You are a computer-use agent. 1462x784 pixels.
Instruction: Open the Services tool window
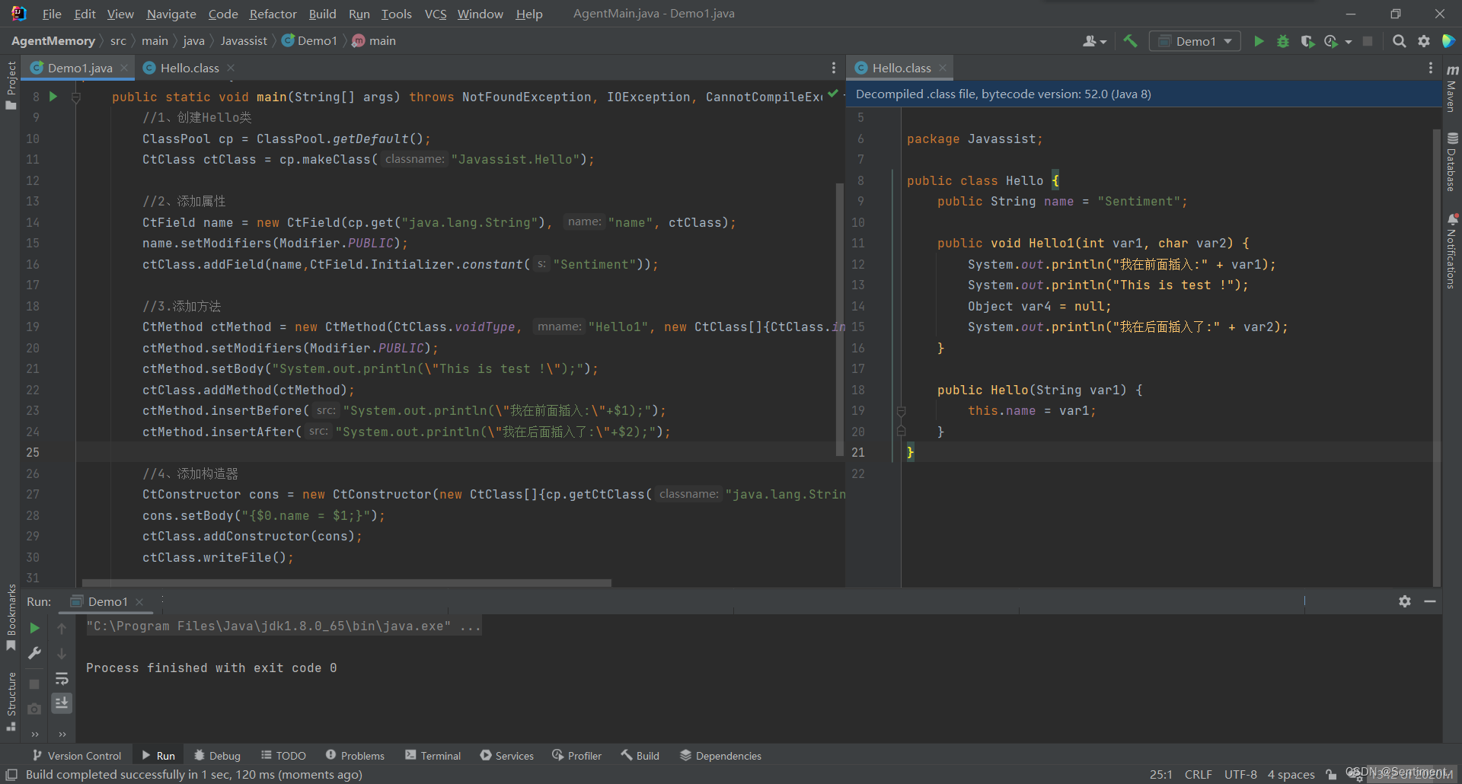tap(506, 755)
